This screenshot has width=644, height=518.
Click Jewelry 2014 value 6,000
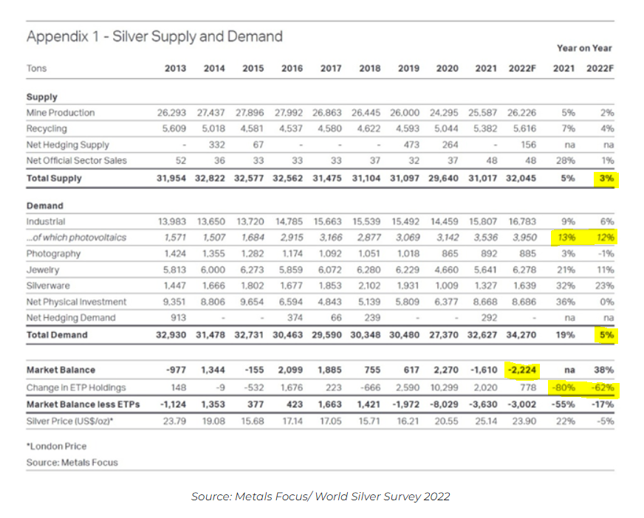[213, 269]
